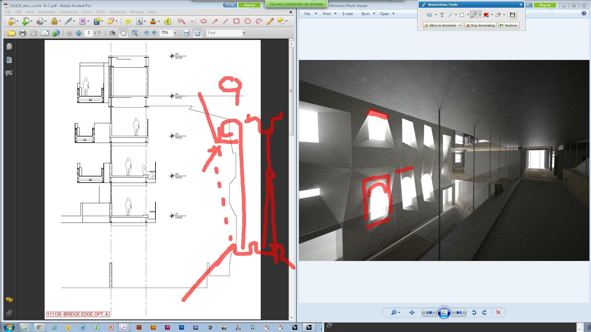The width and height of the screenshot is (591, 332).
Task: Select the Rectangle drawing tool
Action: pyautogui.click(x=236, y=21)
